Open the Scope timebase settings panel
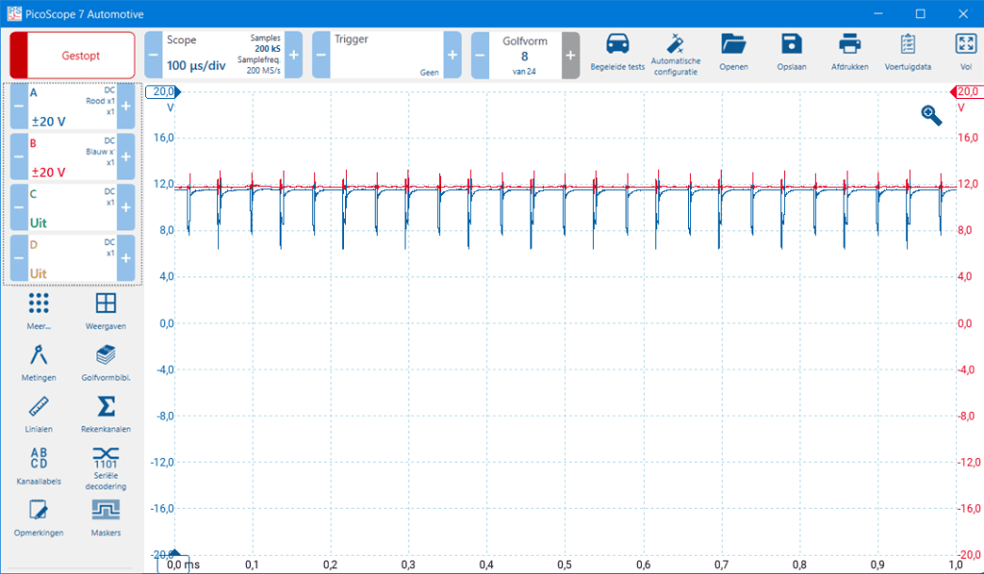 211,55
